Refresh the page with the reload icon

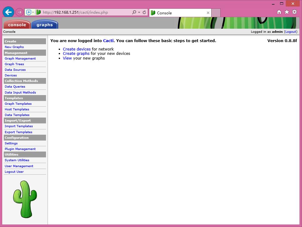[144, 12]
